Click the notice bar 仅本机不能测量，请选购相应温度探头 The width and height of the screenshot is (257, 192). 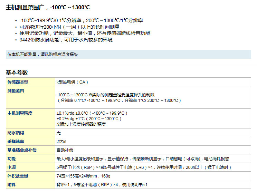pyautogui.click(x=42, y=55)
